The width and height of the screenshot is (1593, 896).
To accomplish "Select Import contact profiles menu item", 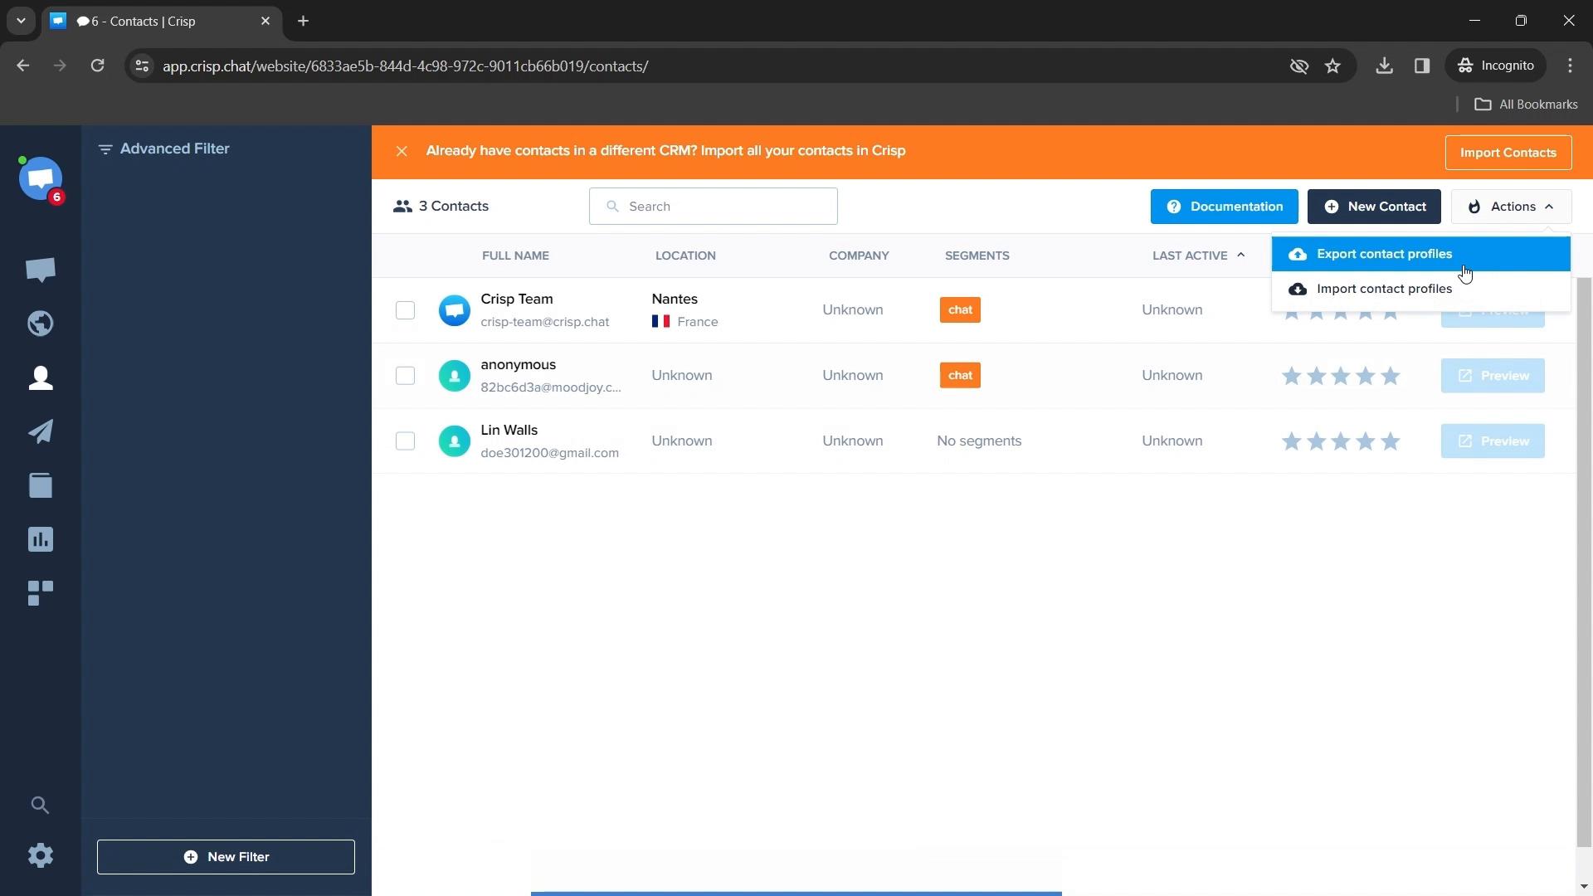I will pos(1384,288).
